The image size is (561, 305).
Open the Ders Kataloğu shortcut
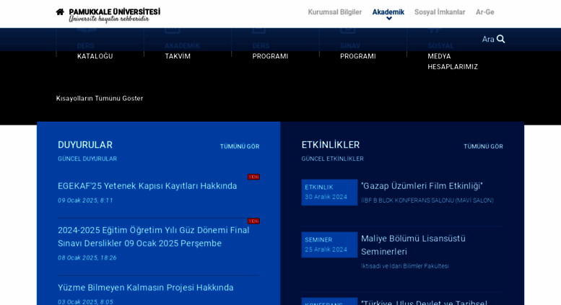pos(95,50)
